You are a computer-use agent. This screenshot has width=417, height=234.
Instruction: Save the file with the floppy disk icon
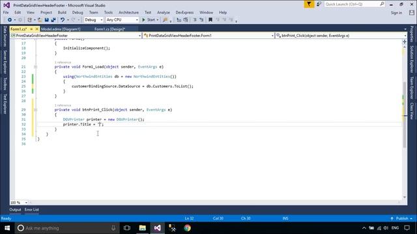tap(46, 20)
